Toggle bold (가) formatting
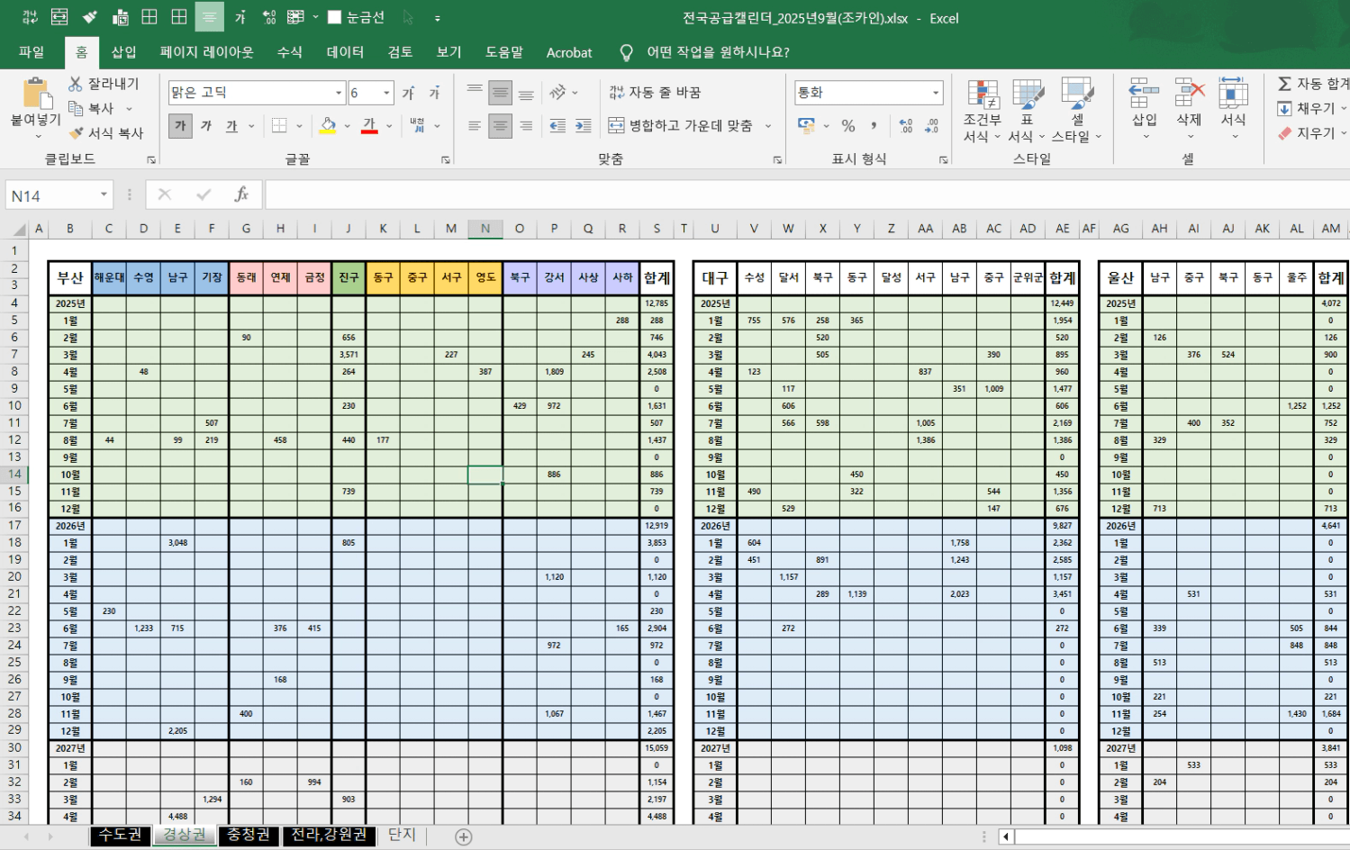 pos(180,126)
